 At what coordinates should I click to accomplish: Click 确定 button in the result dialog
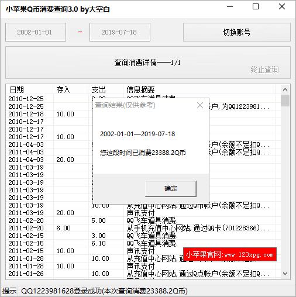pyautogui.click(x=171, y=188)
